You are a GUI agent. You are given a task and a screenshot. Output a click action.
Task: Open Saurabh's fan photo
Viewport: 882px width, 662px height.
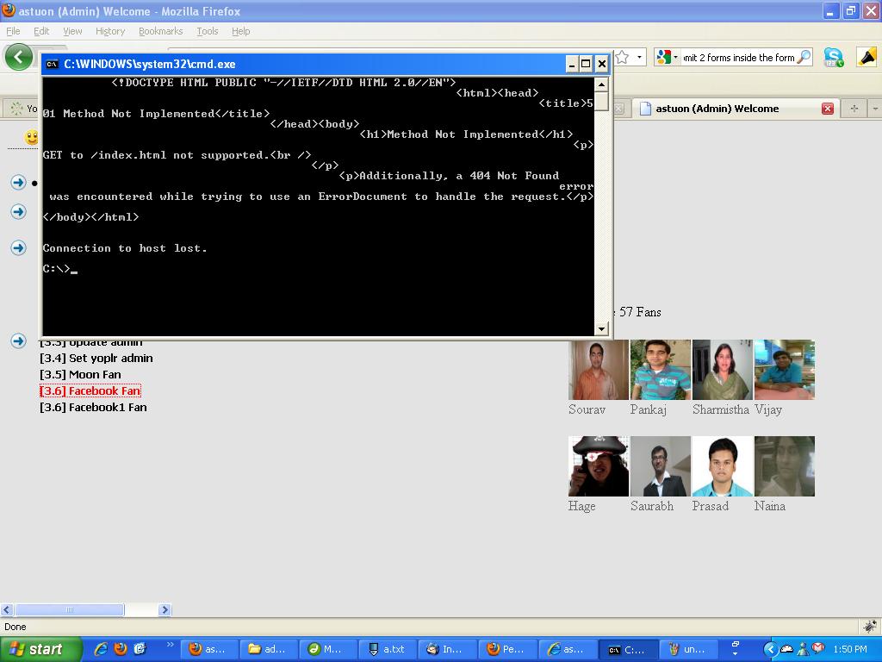point(661,466)
